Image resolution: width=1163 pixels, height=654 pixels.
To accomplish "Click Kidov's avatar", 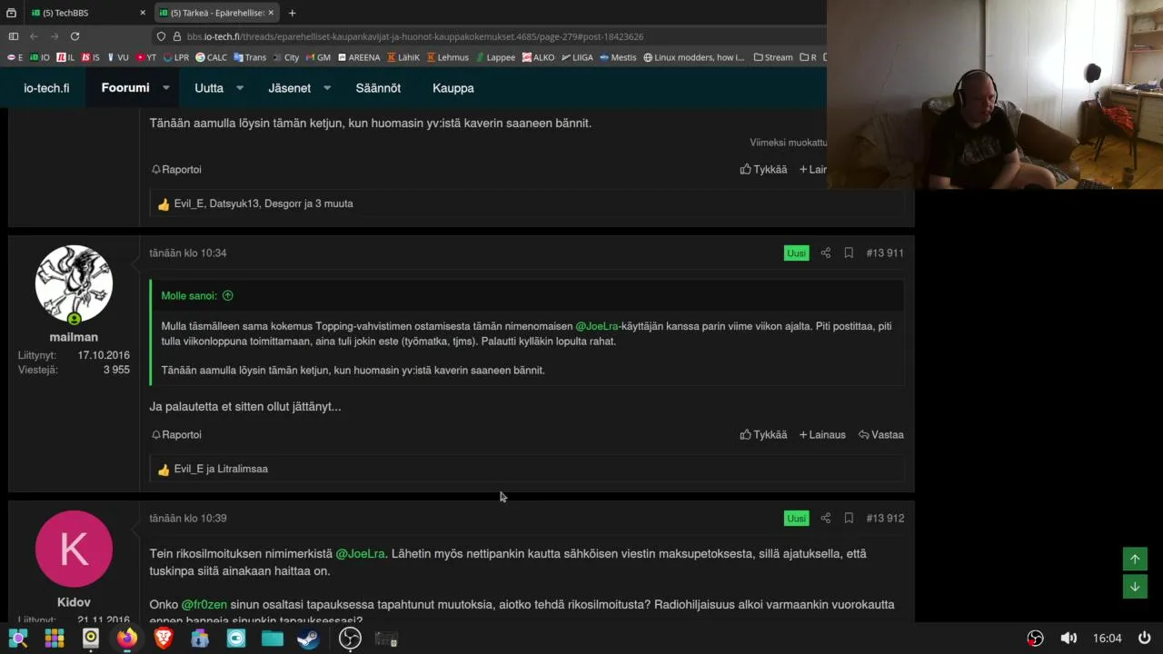I will pyautogui.click(x=74, y=549).
